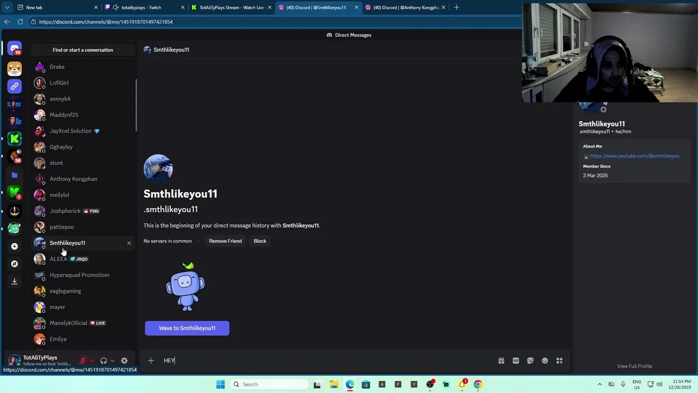This screenshot has height=393, width=698.
Task: Click Download Apps icon in server bar
Action: [15, 281]
